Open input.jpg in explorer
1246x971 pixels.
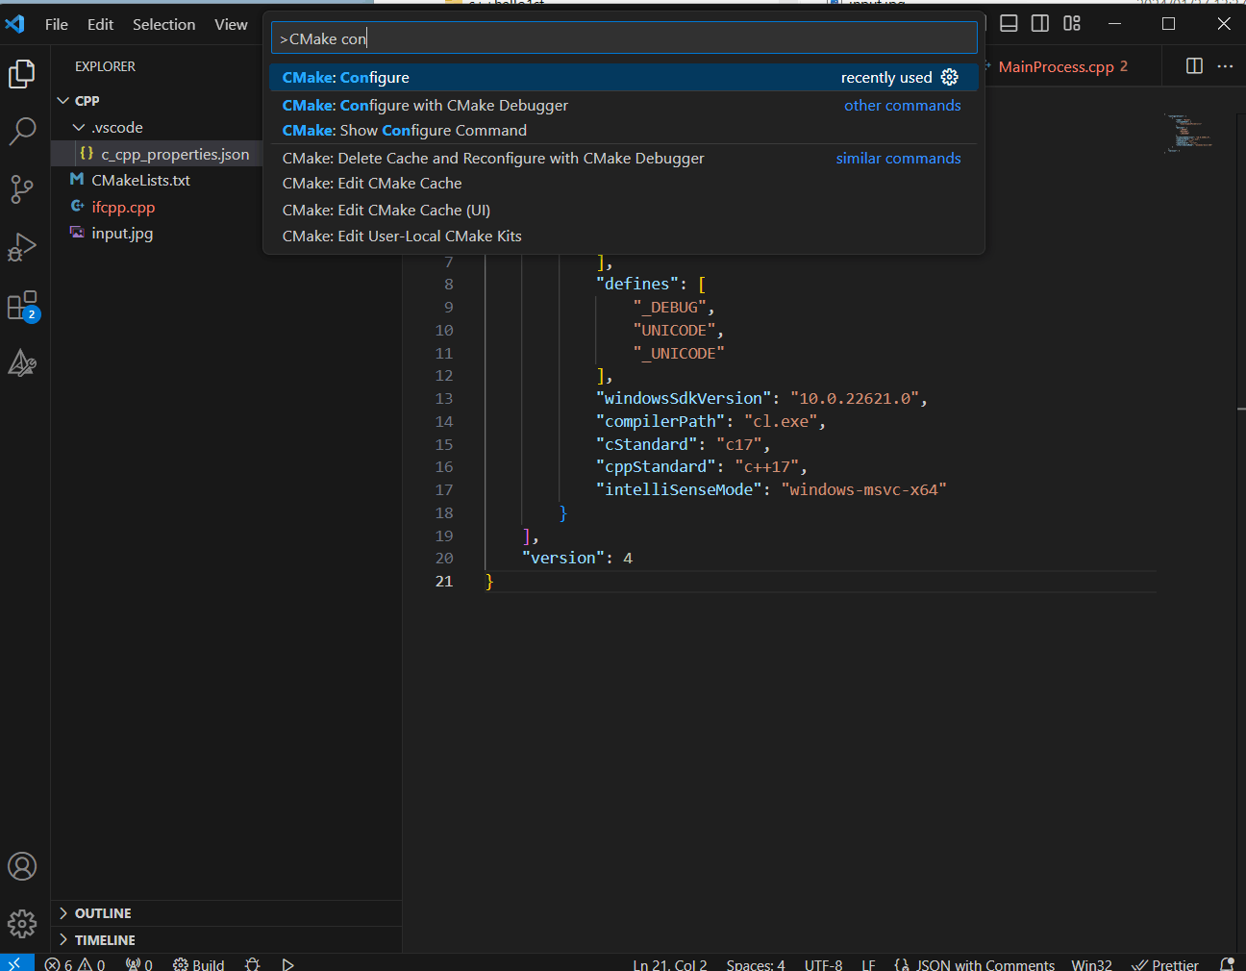[x=122, y=233]
